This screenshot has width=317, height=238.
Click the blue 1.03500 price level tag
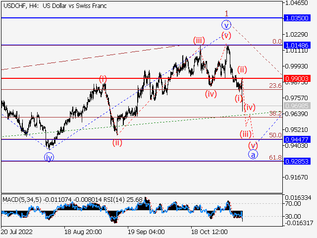(x=297, y=18)
